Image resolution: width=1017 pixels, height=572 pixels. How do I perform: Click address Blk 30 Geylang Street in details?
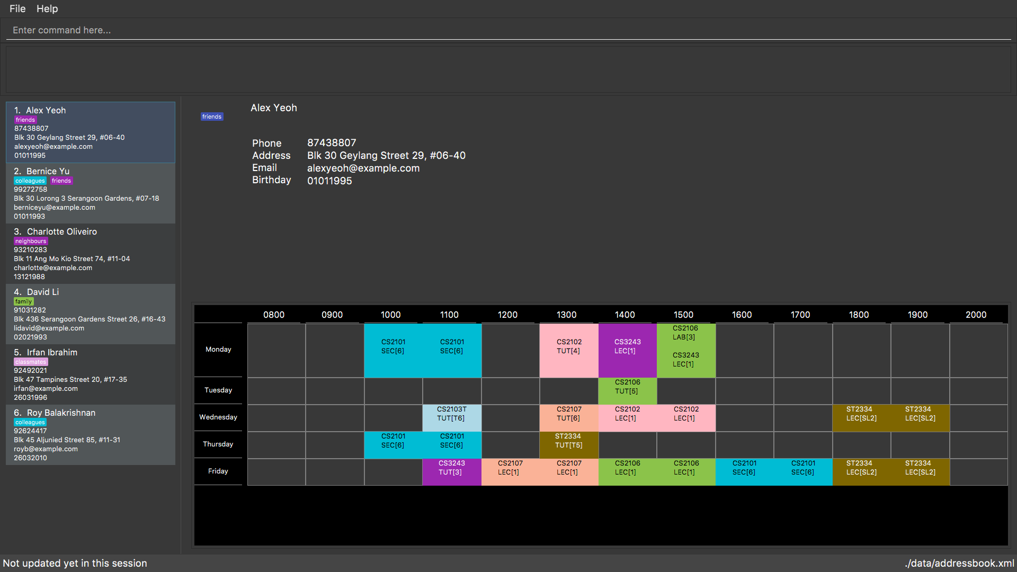point(386,155)
